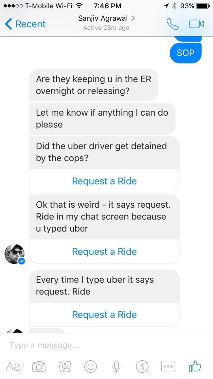
Task: Start a voice call with Sanjiv
Action: pyautogui.click(x=172, y=24)
